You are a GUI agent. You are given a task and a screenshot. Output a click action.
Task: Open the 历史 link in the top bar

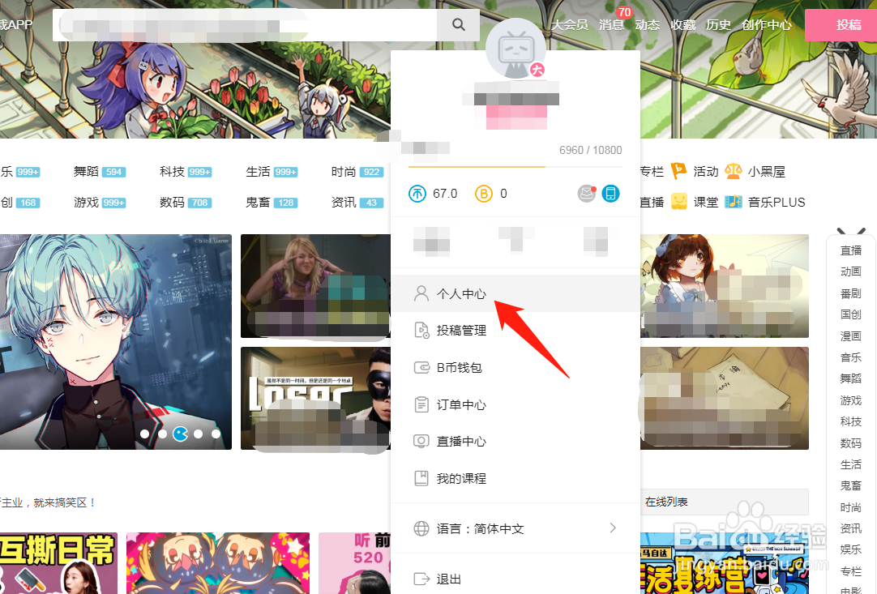(718, 24)
